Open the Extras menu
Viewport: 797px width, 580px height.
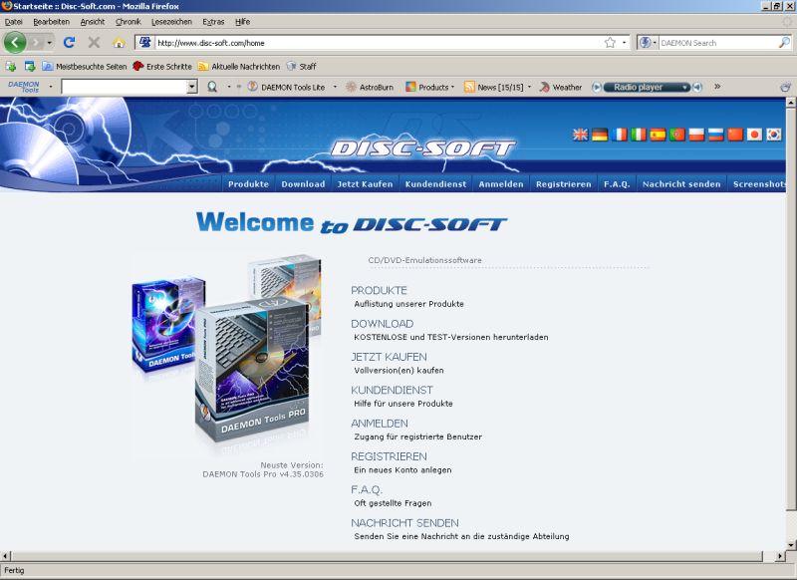click(x=213, y=22)
